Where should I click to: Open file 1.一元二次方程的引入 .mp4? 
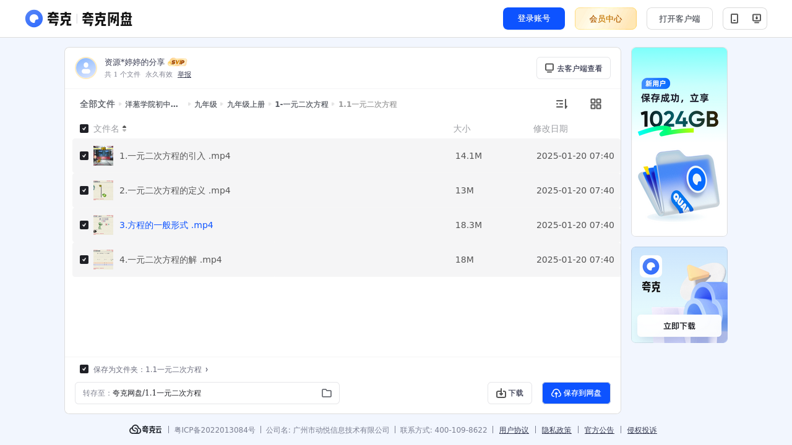click(x=175, y=156)
